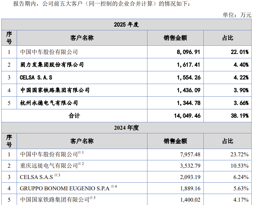Image resolution: width=253 pixels, height=205 pixels.
Task: Click percentage 4.17%
Action: point(241,200)
